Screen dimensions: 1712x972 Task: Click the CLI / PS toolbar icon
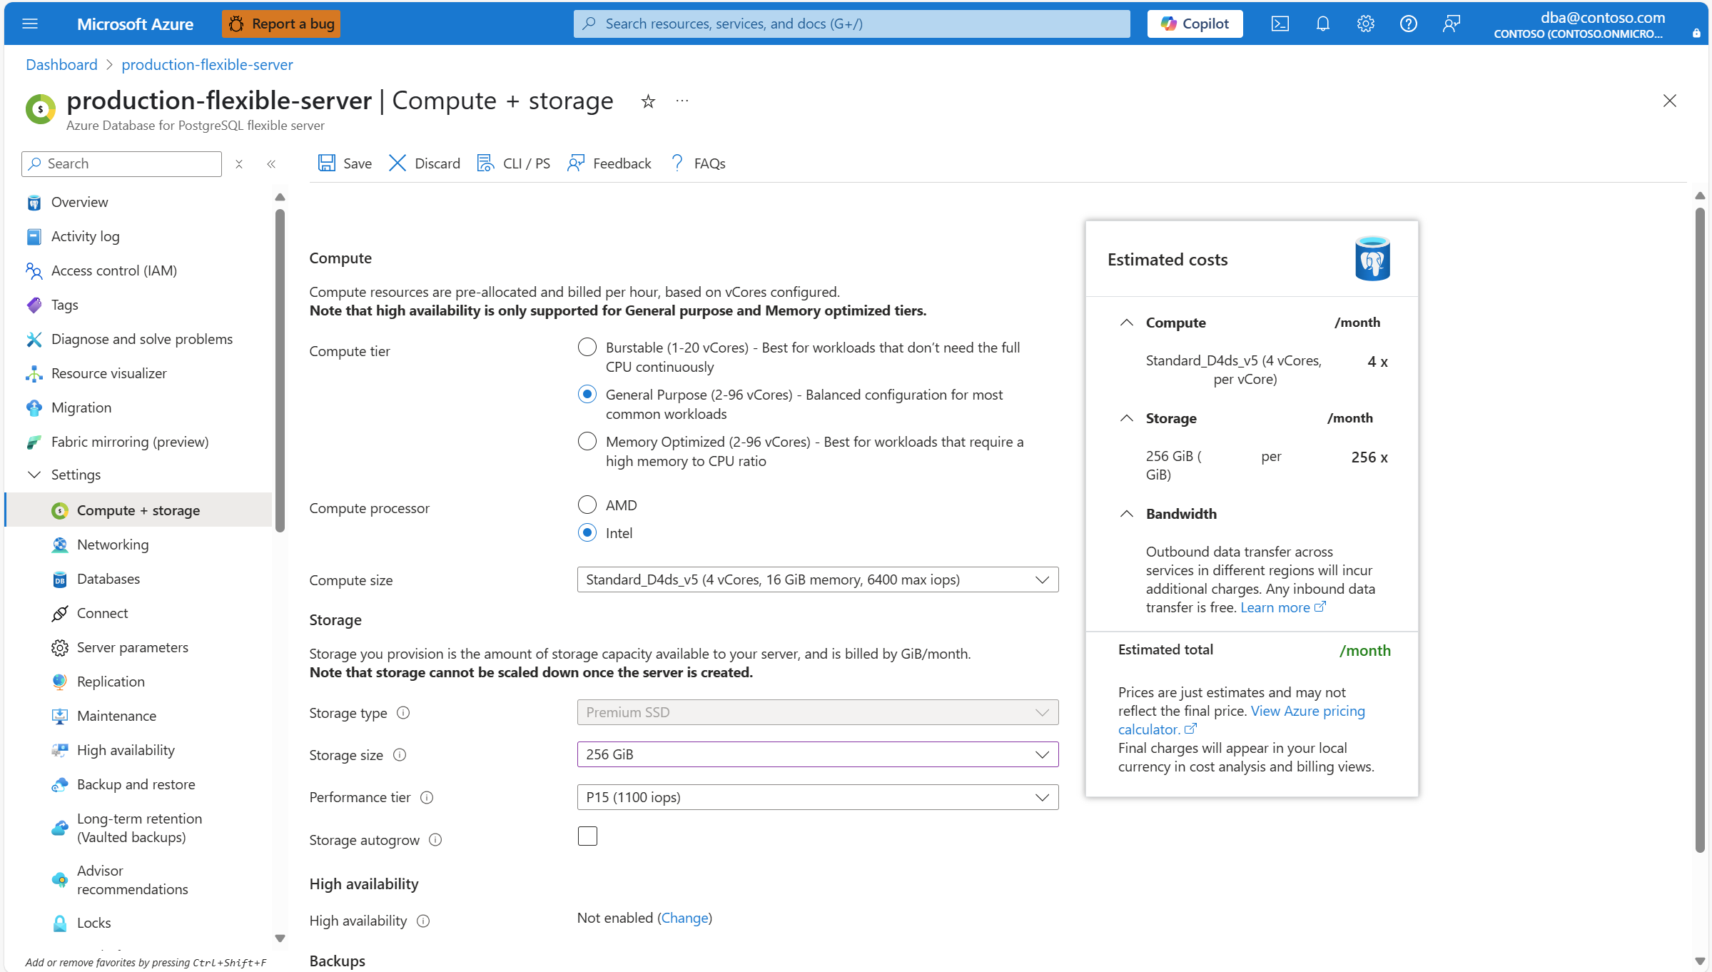485,163
